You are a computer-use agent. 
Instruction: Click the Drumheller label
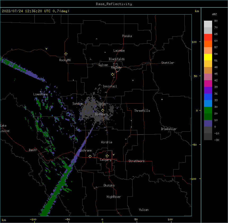169,129
